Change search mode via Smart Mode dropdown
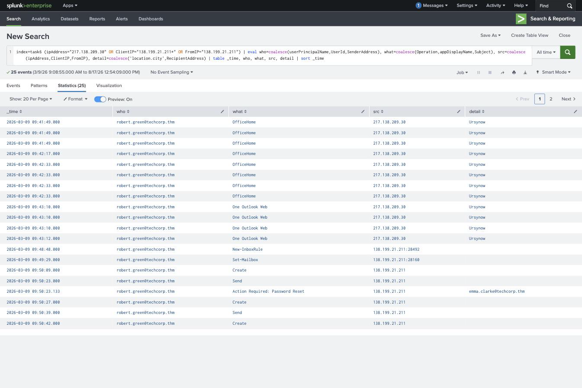This screenshot has width=582, height=388. coord(553,72)
